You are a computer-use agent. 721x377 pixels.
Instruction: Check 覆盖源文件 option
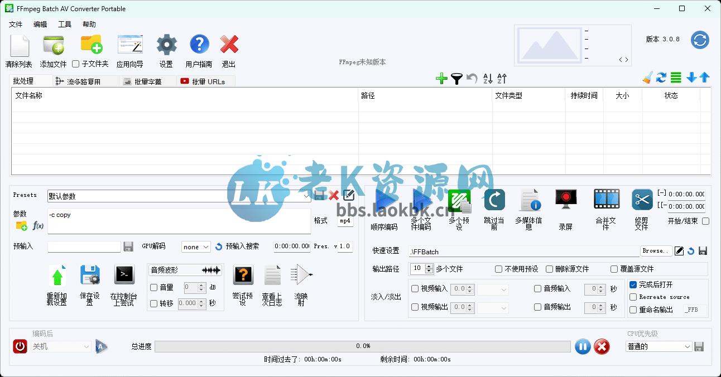click(x=614, y=269)
